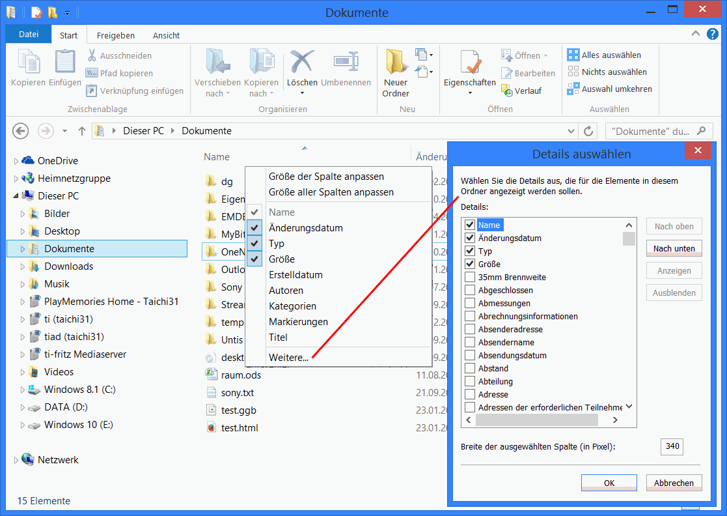The height and width of the screenshot is (516, 727).
Task: Open the address bar history dropdown
Action: tap(571, 131)
